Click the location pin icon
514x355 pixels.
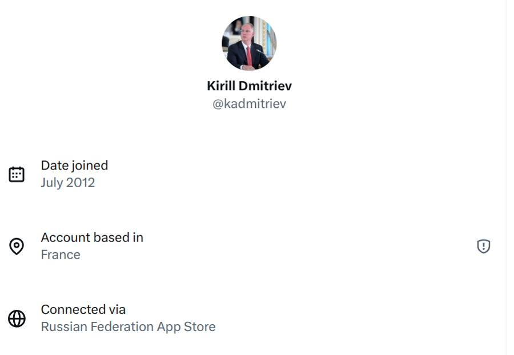(17, 246)
